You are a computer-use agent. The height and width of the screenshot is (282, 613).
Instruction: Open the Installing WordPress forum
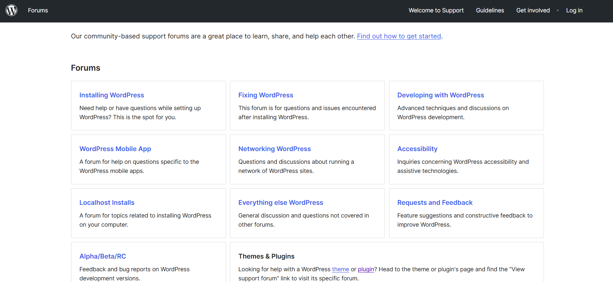pos(112,95)
